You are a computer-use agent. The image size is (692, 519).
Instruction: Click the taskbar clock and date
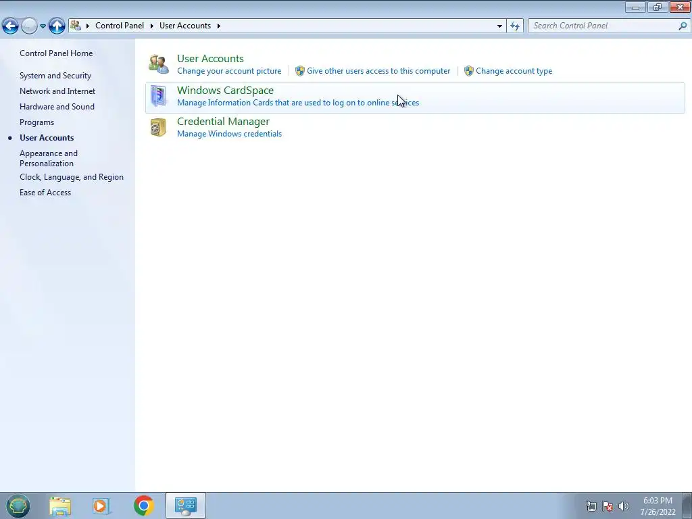(x=658, y=506)
